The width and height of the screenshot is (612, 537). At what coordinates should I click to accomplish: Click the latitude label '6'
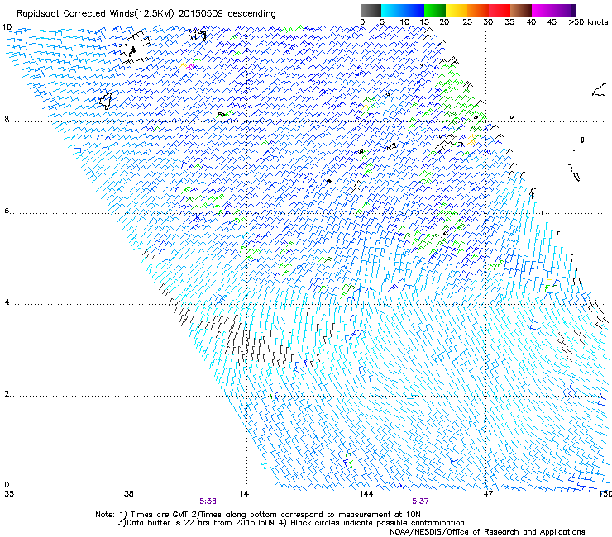(x=7, y=211)
